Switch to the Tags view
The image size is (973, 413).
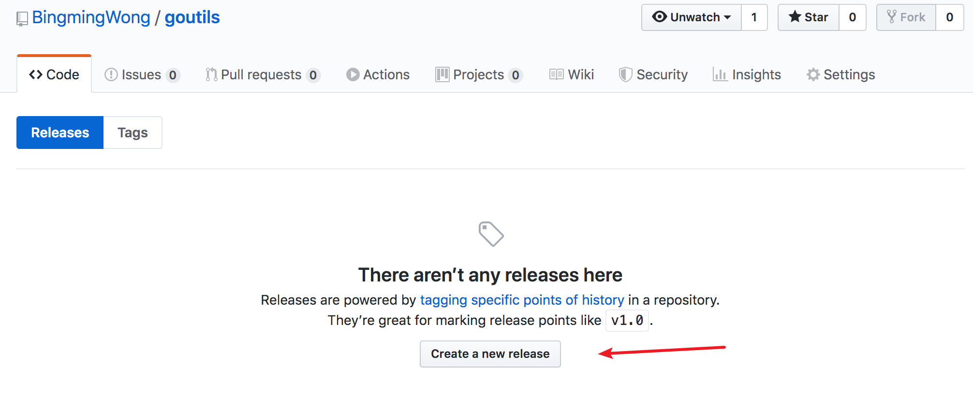point(133,133)
